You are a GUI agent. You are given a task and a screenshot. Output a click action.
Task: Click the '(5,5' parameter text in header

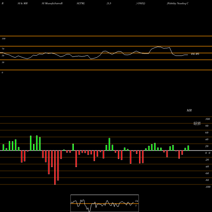109,3
